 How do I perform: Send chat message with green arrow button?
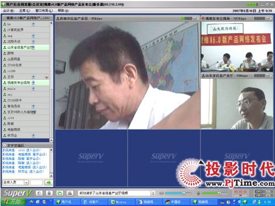tap(48, 182)
